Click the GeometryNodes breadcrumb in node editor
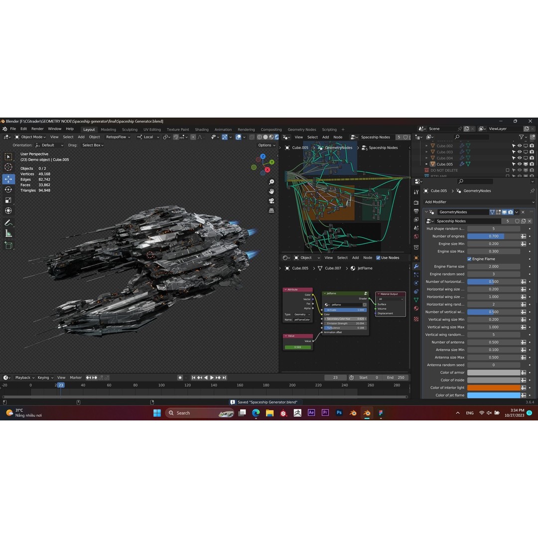The height and width of the screenshot is (538, 538). coord(338,148)
